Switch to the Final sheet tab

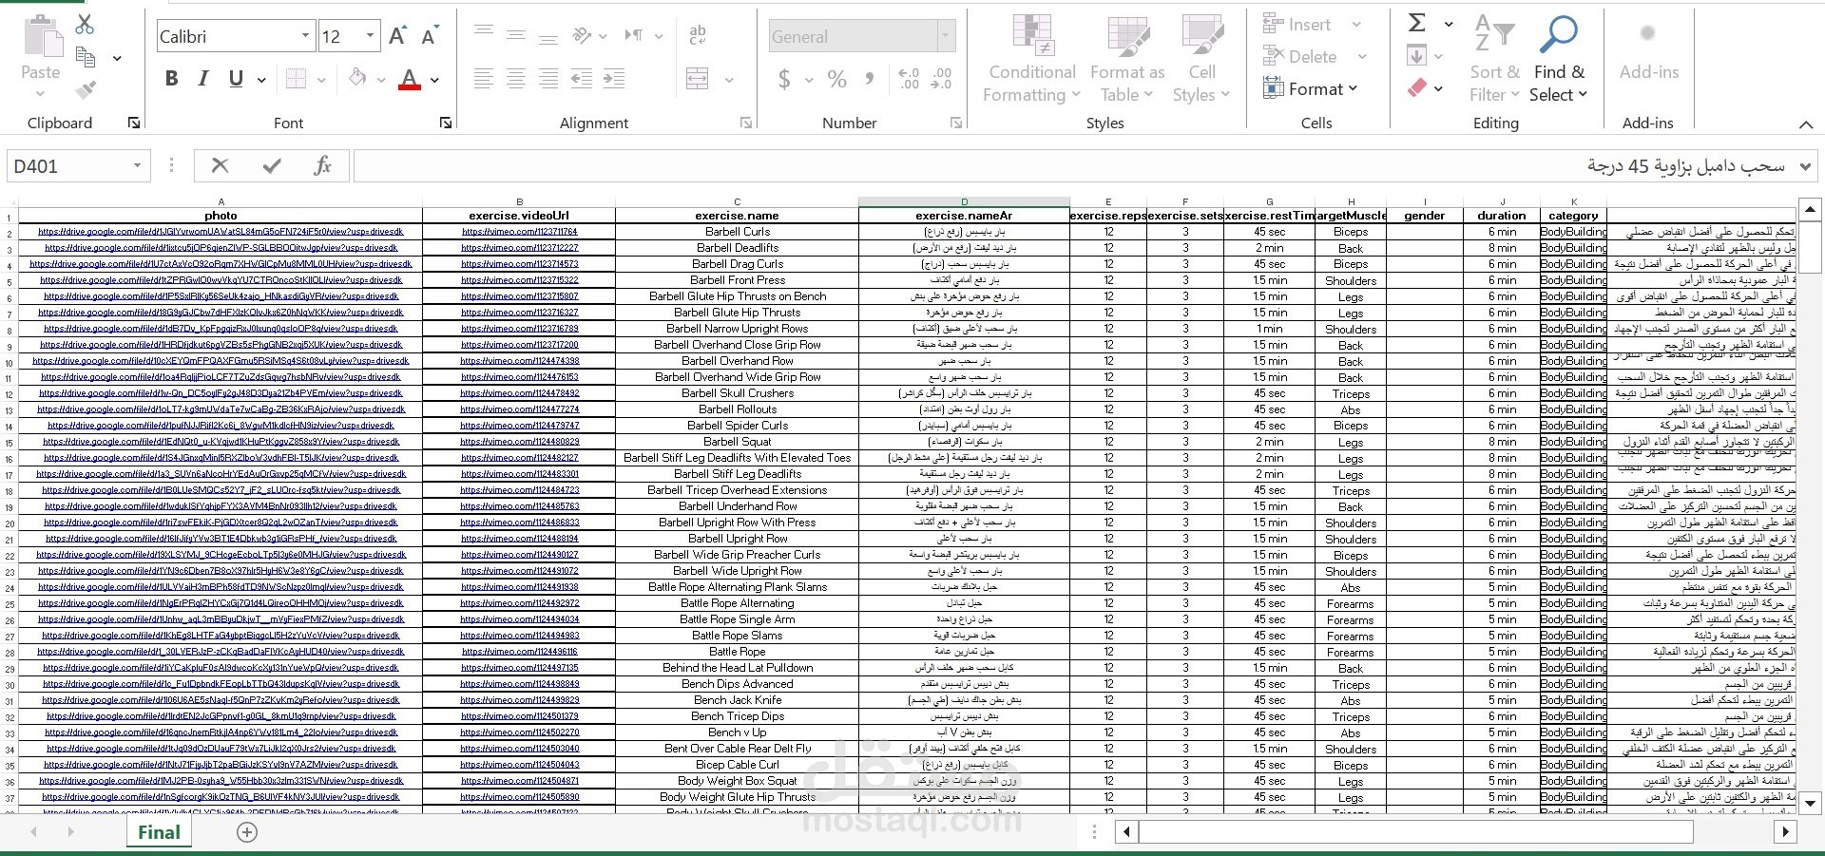click(x=159, y=833)
